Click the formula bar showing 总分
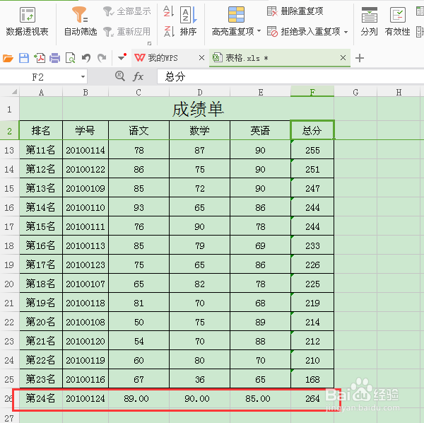 [290, 76]
